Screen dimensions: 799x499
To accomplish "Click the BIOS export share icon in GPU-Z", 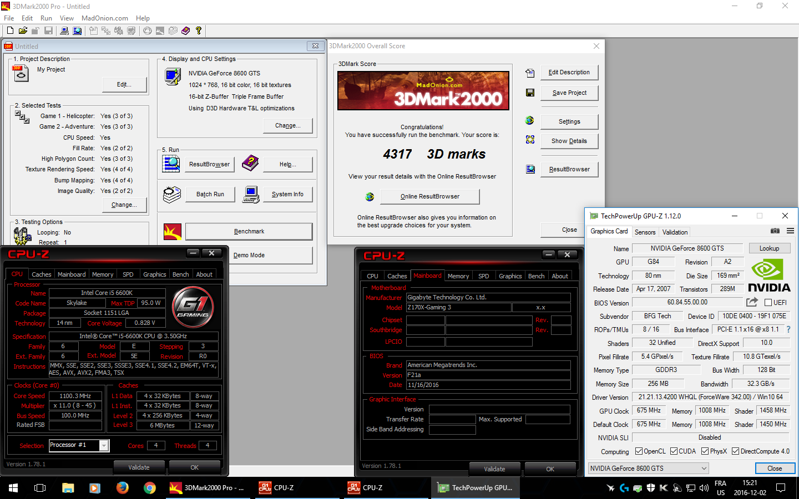I will [752, 302].
